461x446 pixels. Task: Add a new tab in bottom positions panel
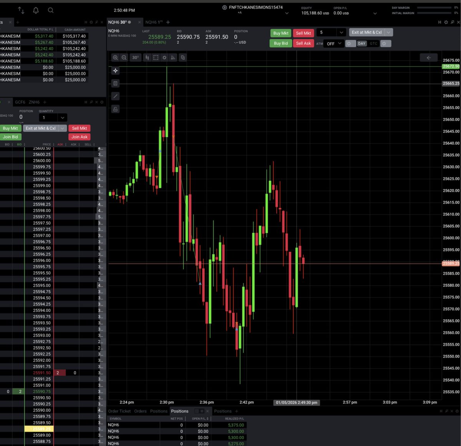click(x=237, y=411)
